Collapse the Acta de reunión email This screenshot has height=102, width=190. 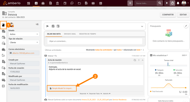pos(142,60)
